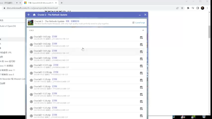Open the modpack on CurseForge

point(139,22)
